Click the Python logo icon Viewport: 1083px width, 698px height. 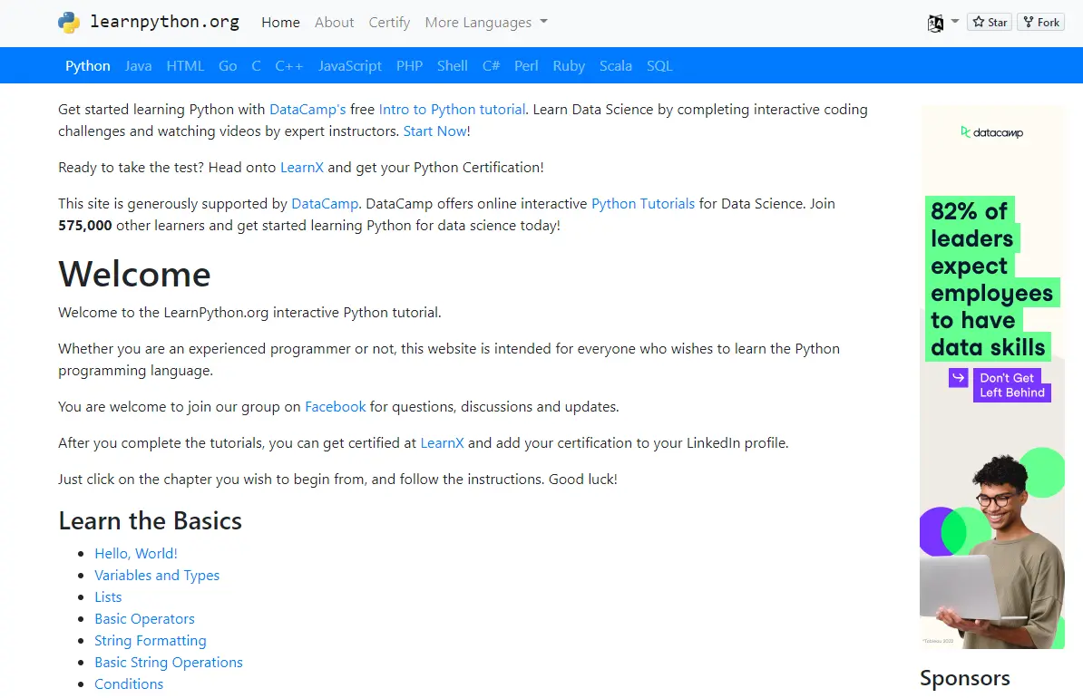[x=69, y=22]
